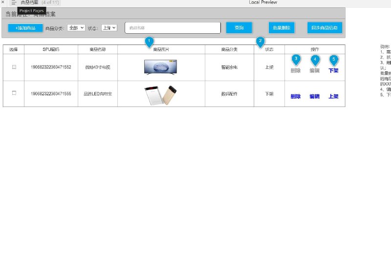This screenshot has width=391, height=257.
Task: Click 删除 in the 微鲸43寸电视 row
Action: pyautogui.click(x=296, y=70)
